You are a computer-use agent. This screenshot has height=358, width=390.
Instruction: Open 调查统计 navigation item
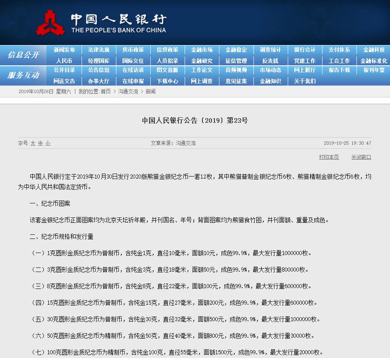[270, 50]
